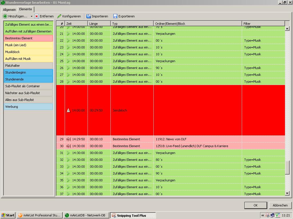Click the green arrow icon in row 22
The height and width of the screenshot is (219, 293).
pos(68,40)
